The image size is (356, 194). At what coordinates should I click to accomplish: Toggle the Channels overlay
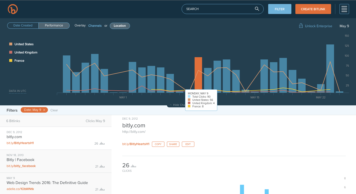[95, 26]
